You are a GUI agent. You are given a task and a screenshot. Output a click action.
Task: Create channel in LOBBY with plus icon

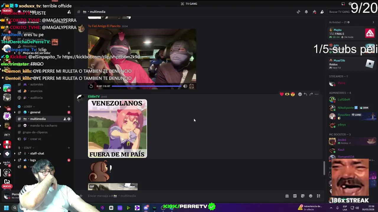[69, 107]
